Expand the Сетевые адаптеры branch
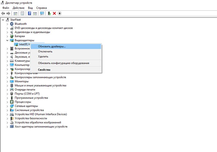The image size is (217, 152). click(x=7, y=106)
